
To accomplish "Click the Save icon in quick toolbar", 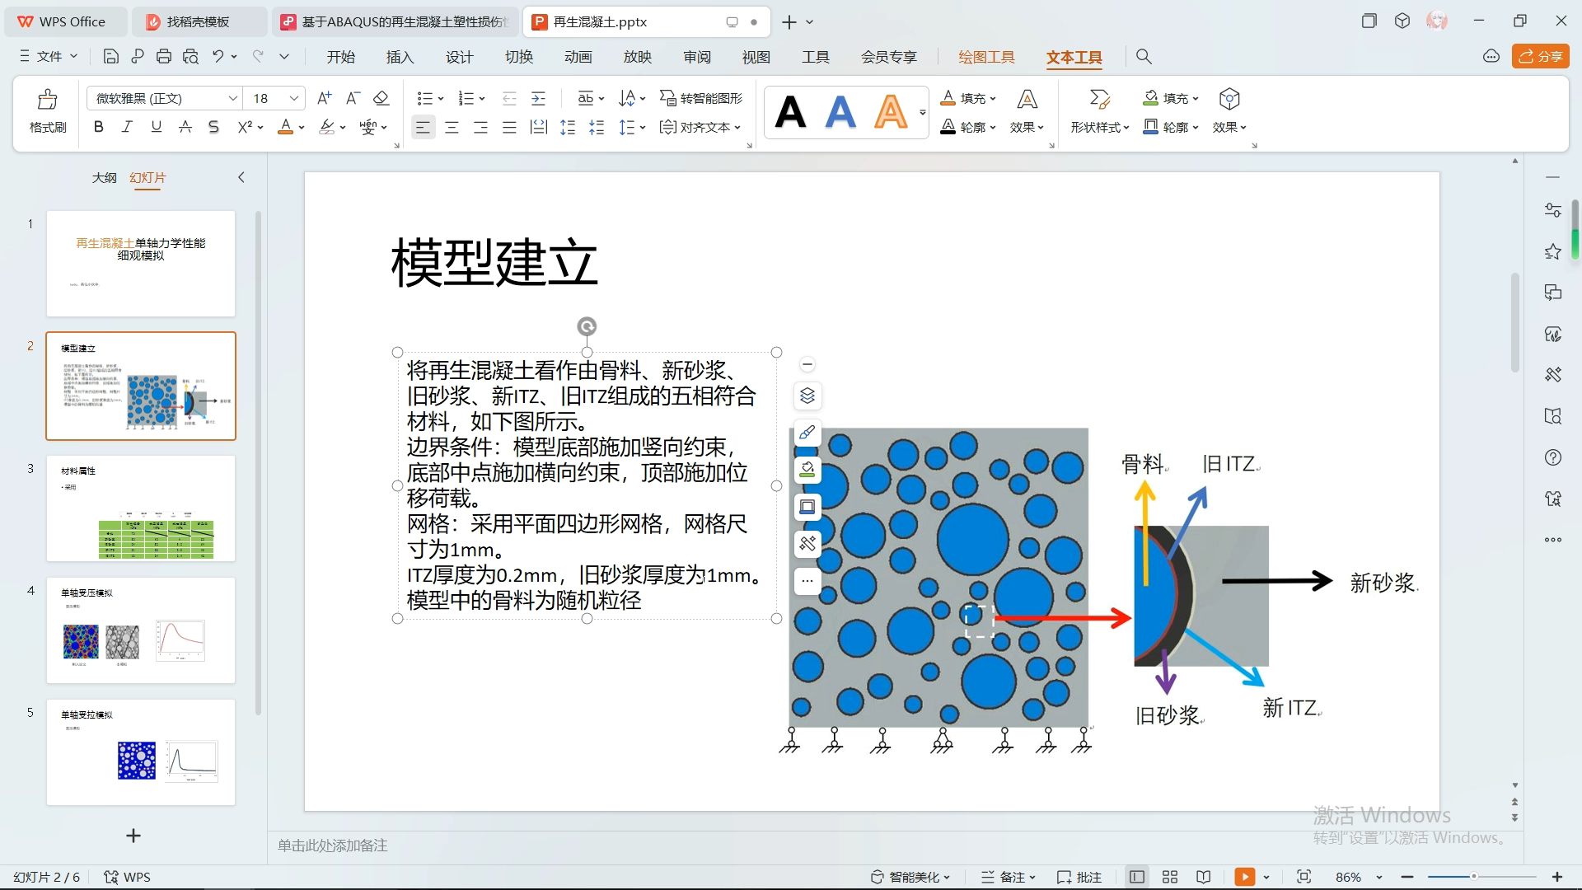I will point(110,56).
